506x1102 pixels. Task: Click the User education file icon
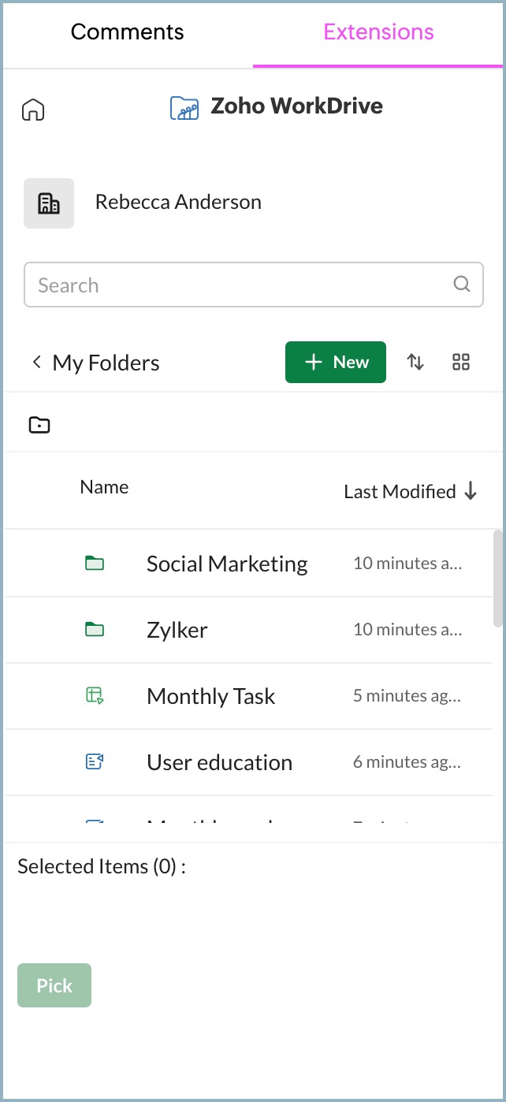[95, 762]
